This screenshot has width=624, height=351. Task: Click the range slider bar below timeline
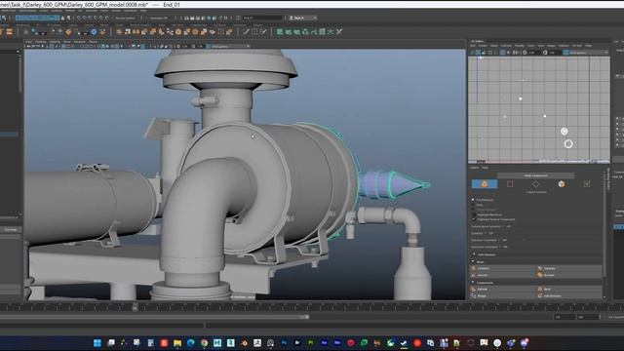pos(154,317)
